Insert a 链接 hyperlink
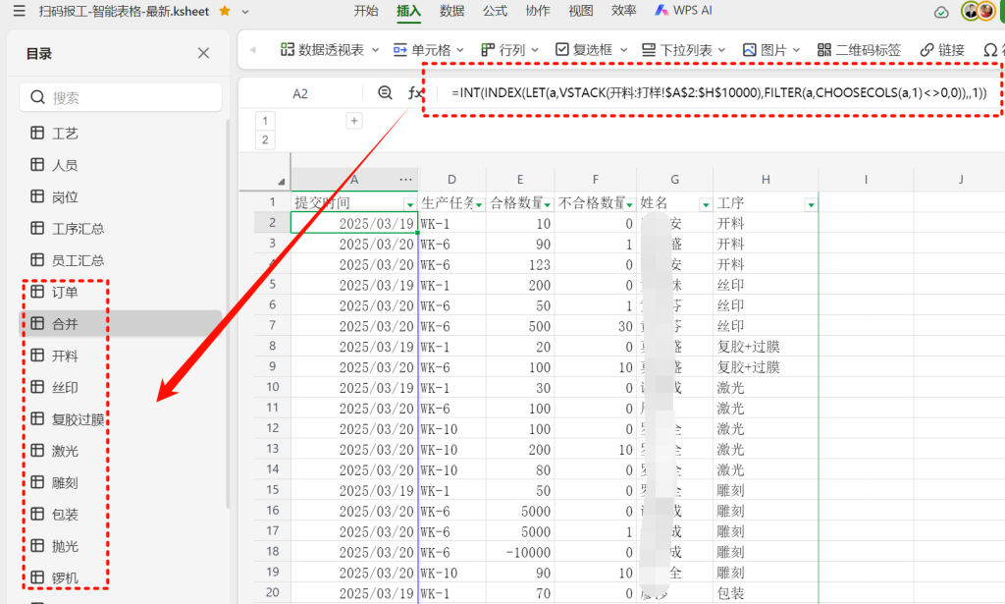 [941, 49]
